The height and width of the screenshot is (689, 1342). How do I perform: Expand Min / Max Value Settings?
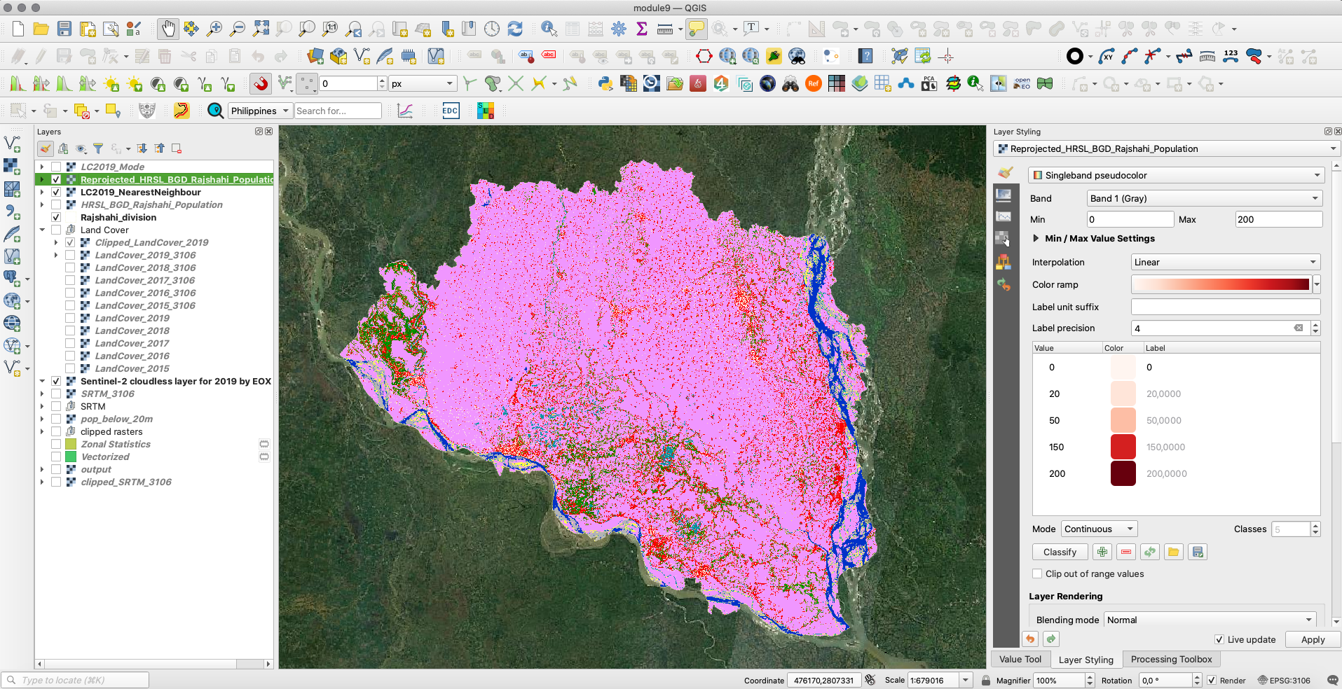pos(1036,238)
